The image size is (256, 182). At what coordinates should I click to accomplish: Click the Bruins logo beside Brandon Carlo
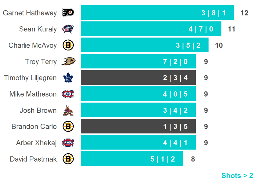point(68,126)
